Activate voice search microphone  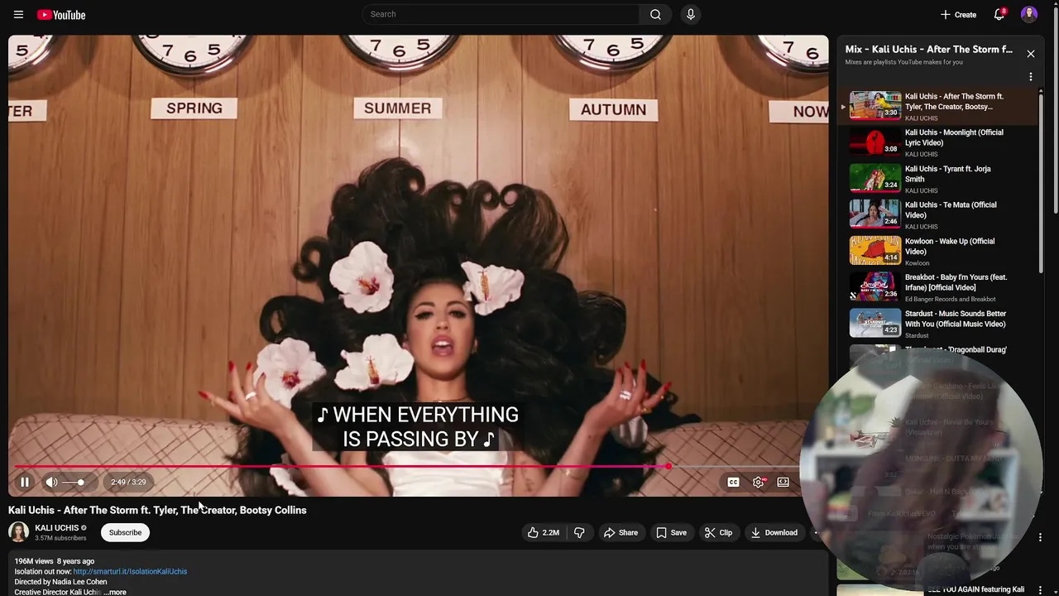pyautogui.click(x=690, y=14)
